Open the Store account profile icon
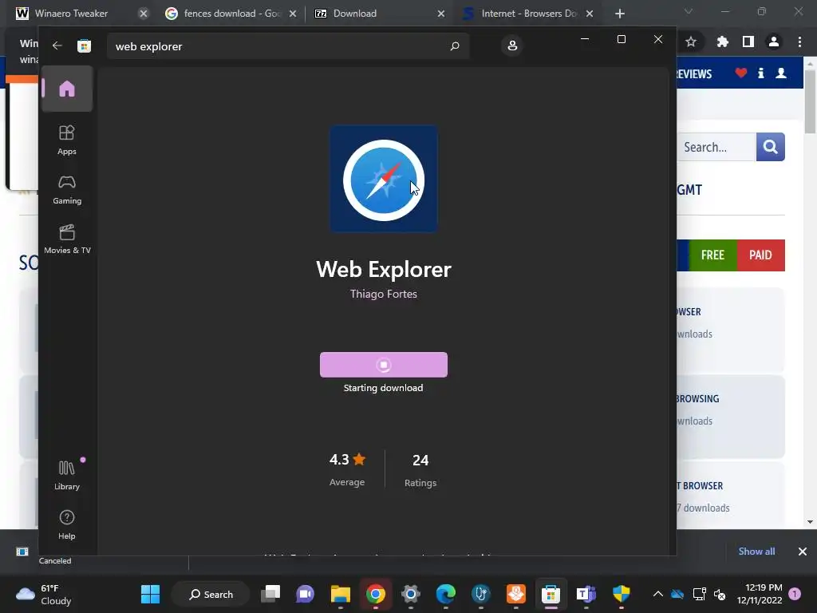 coord(512,45)
